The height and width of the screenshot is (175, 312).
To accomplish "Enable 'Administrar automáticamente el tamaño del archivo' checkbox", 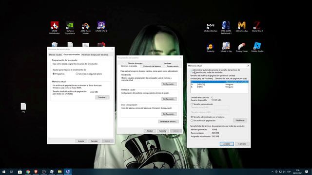I will (191, 71).
